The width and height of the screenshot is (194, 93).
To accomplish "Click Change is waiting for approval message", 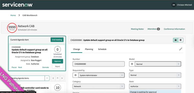I will pos(143,92).
